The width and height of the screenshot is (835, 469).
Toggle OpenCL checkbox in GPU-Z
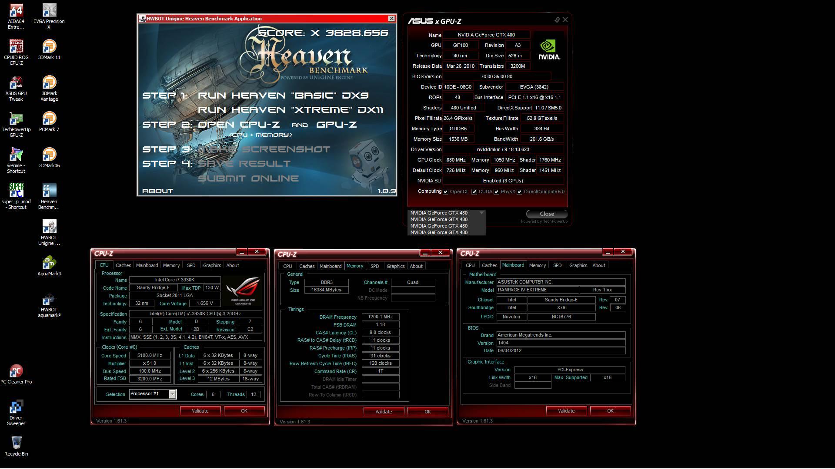(x=445, y=192)
